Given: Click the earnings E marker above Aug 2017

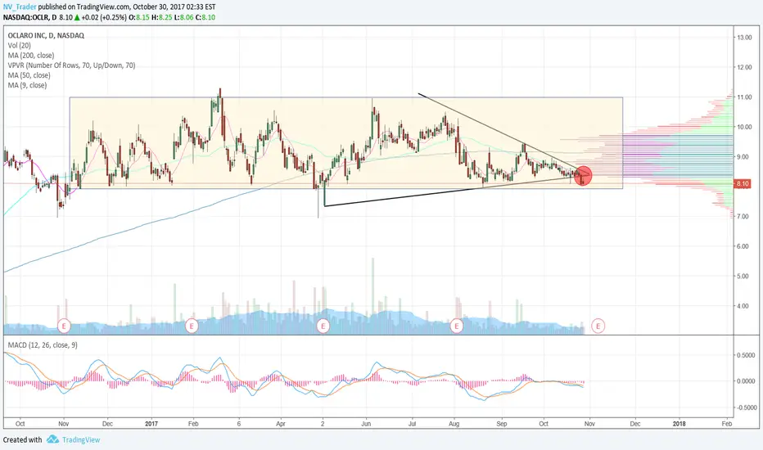Looking at the screenshot, I should click(x=457, y=326).
